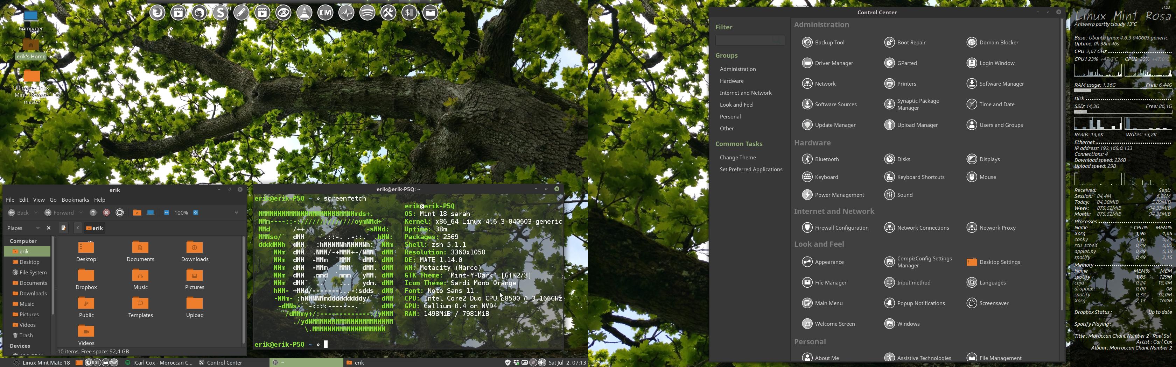1176x367 pixels.
Task: Open the Edit menu in file manager
Action: tap(24, 200)
